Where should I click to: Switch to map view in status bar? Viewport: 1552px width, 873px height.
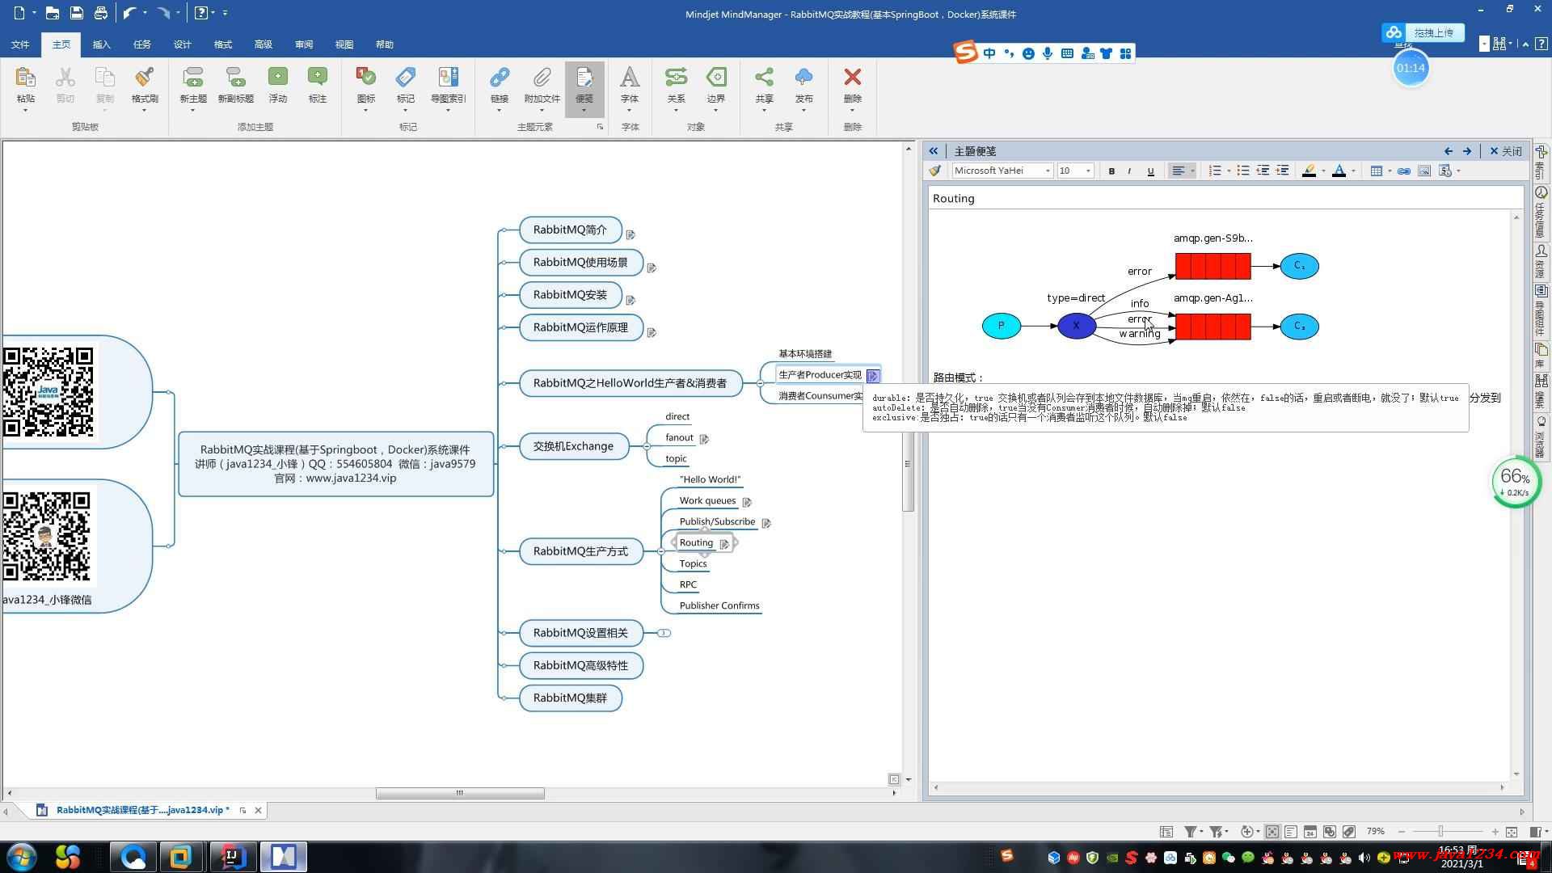[x=1272, y=831]
